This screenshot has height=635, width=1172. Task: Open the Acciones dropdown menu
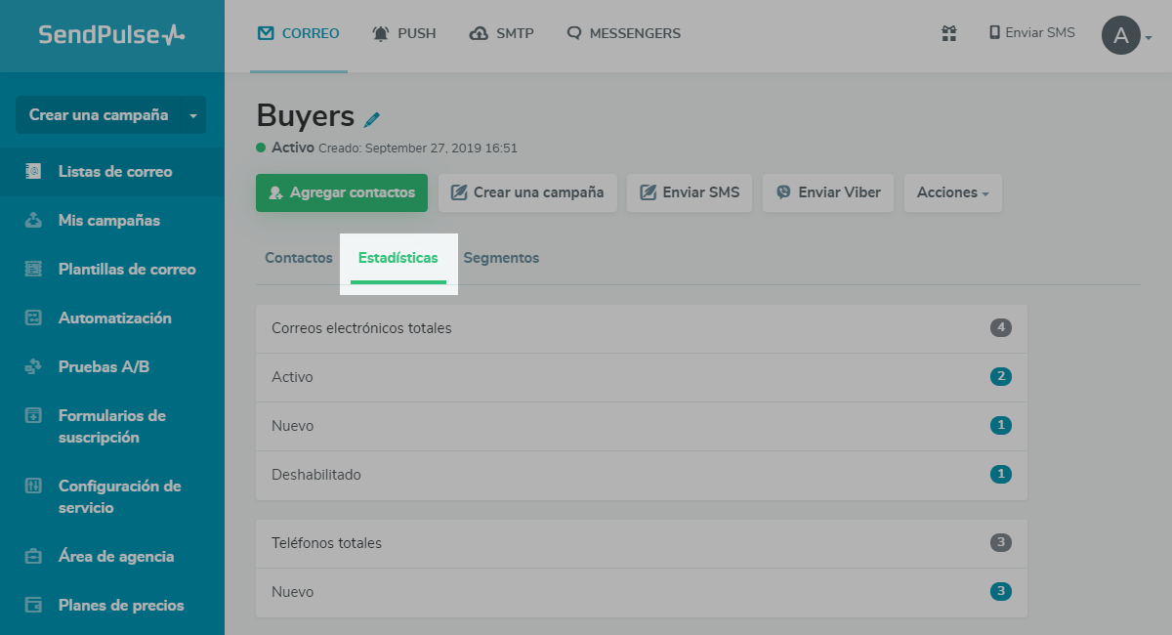(x=952, y=192)
